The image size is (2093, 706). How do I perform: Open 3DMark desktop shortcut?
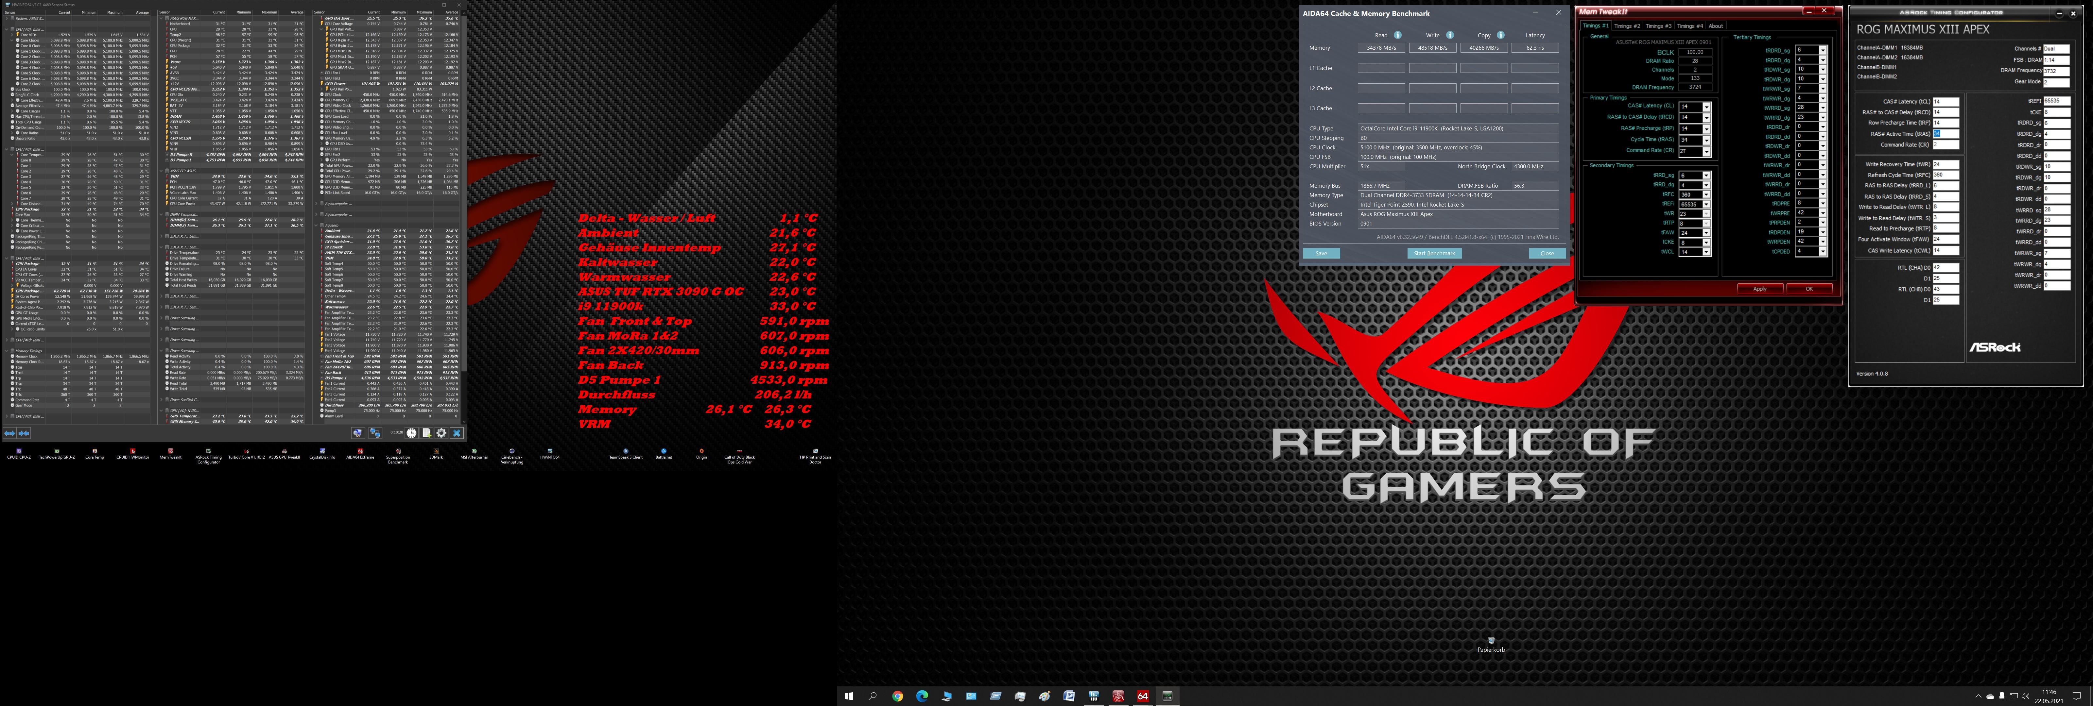point(436,453)
